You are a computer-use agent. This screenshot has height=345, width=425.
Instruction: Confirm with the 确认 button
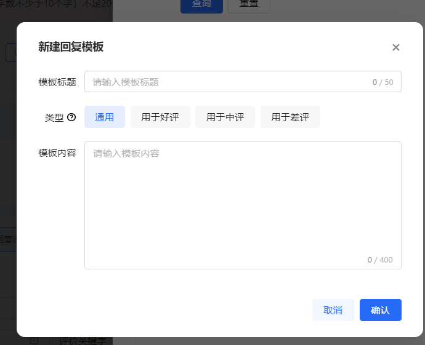pyautogui.click(x=380, y=310)
